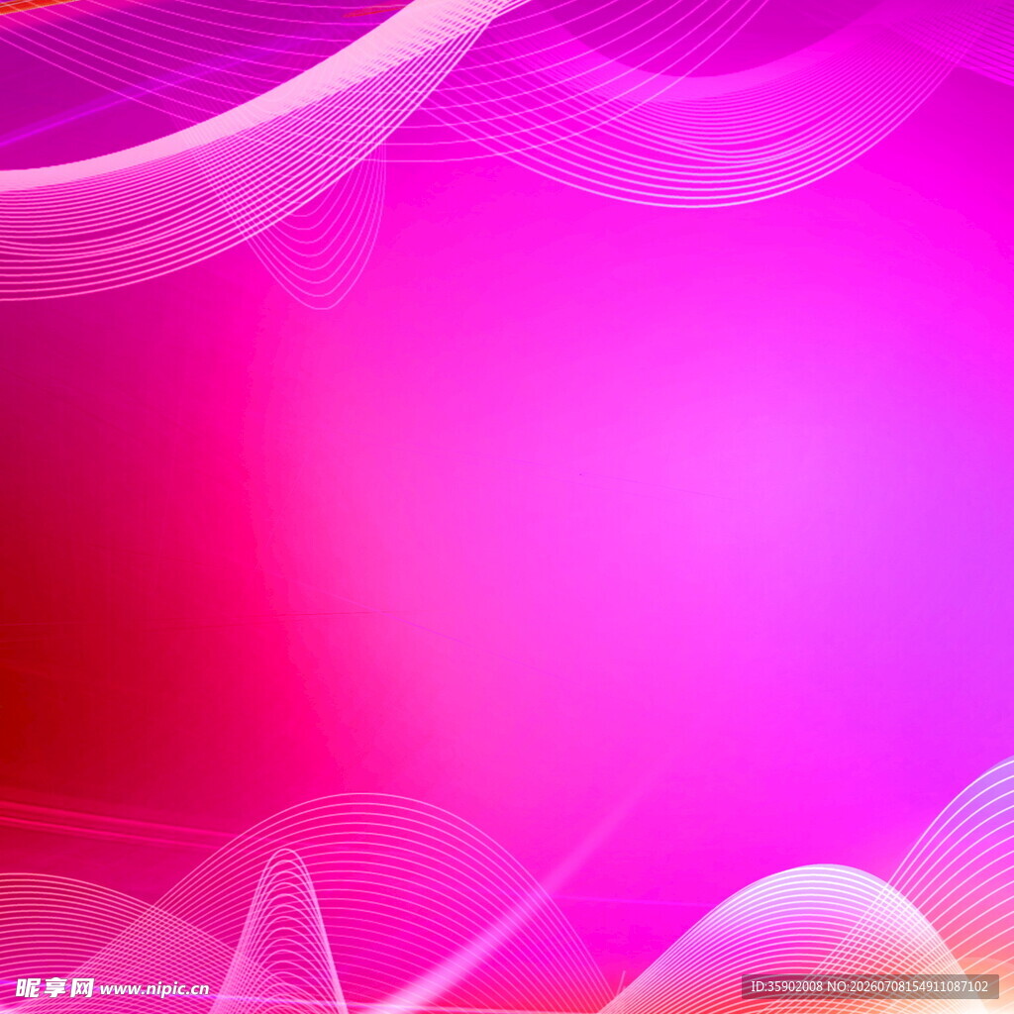The image size is (1014, 1014).
Task: Click the 昵享网 watermark logo
Action: pos(55,988)
